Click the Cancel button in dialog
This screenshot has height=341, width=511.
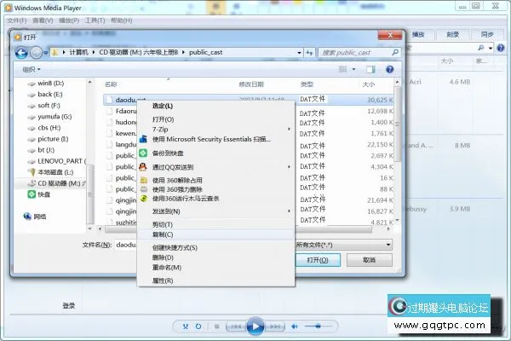click(x=370, y=260)
